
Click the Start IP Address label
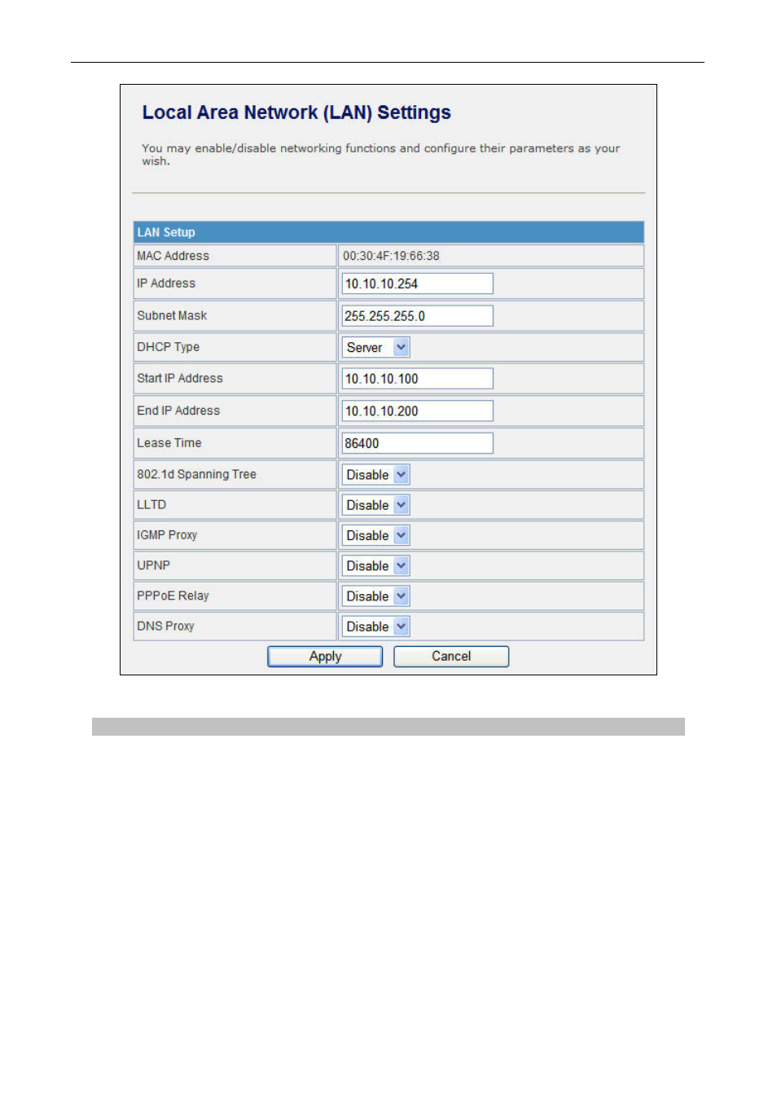click(x=179, y=378)
